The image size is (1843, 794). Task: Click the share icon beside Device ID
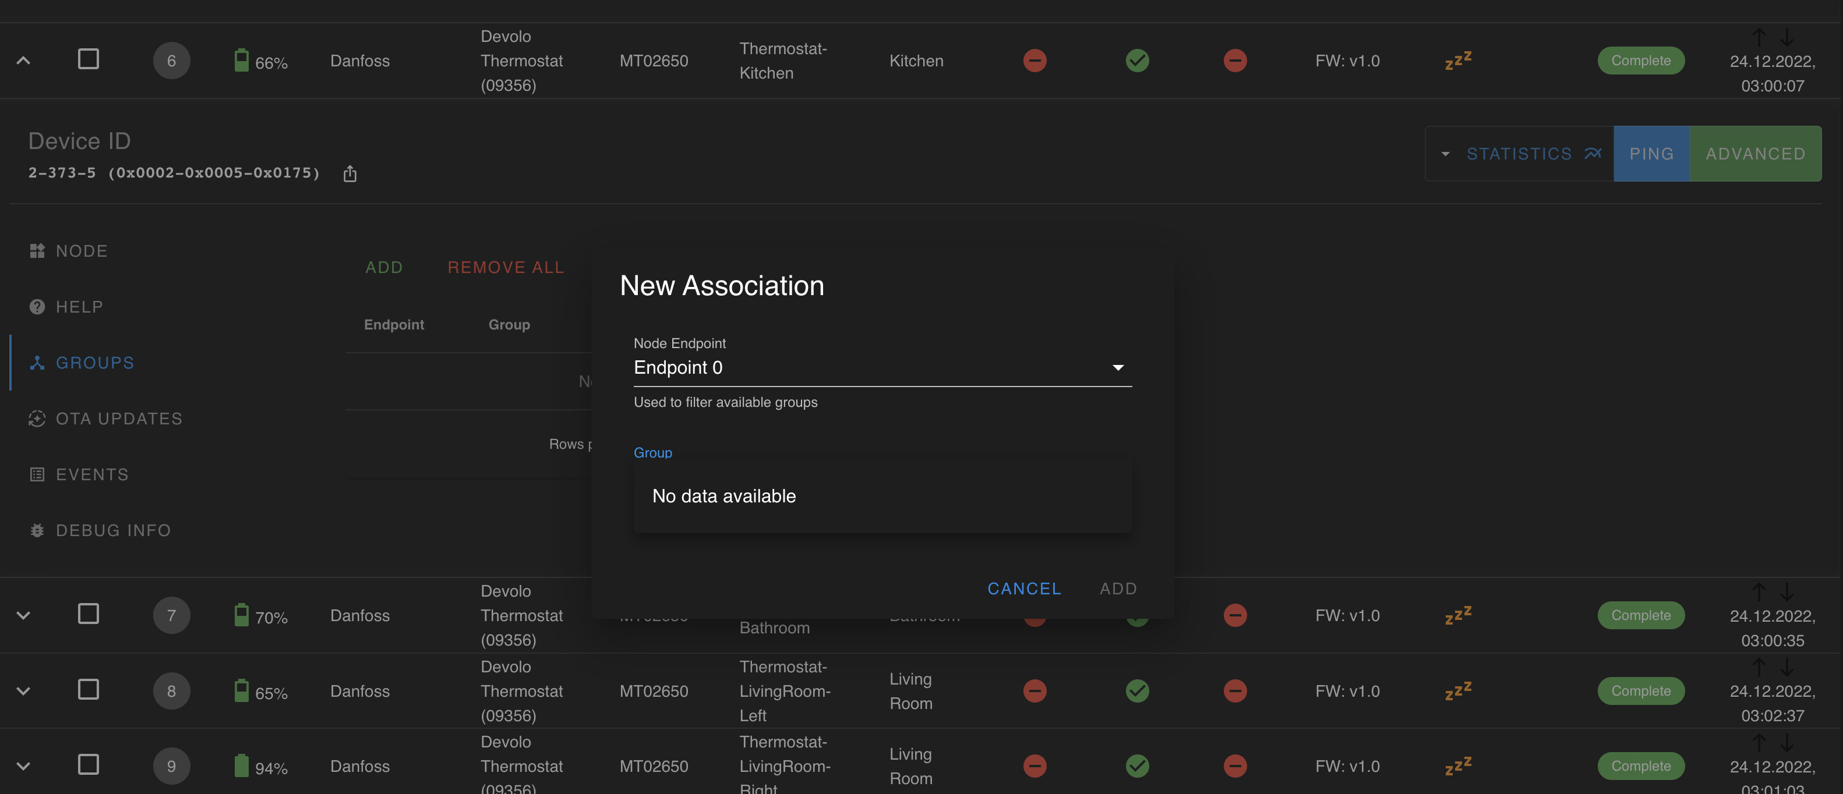(349, 173)
